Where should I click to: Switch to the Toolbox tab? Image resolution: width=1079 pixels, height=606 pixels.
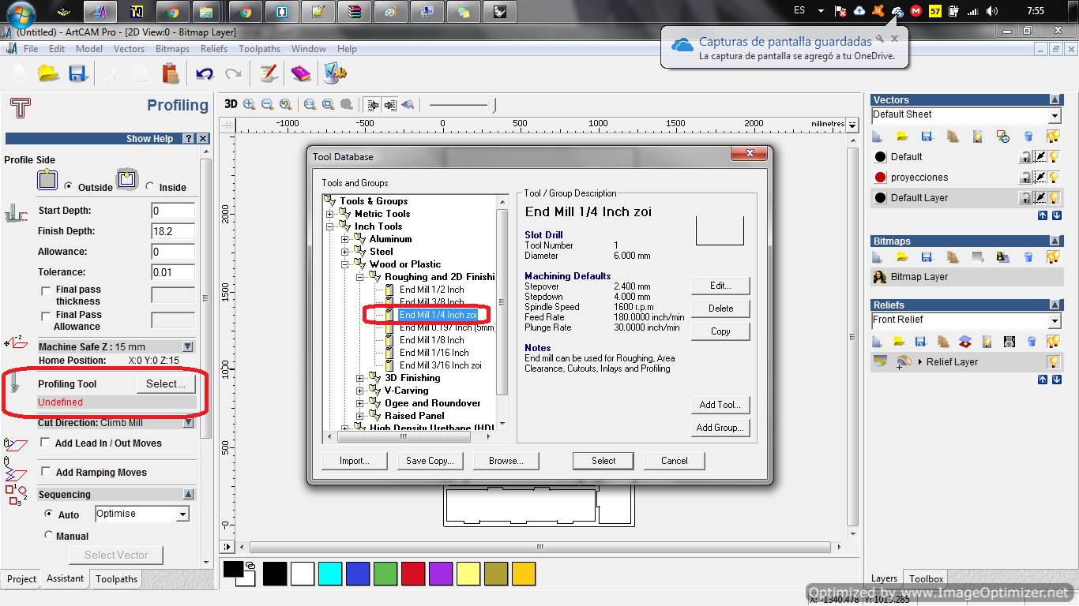(x=926, y=579)
